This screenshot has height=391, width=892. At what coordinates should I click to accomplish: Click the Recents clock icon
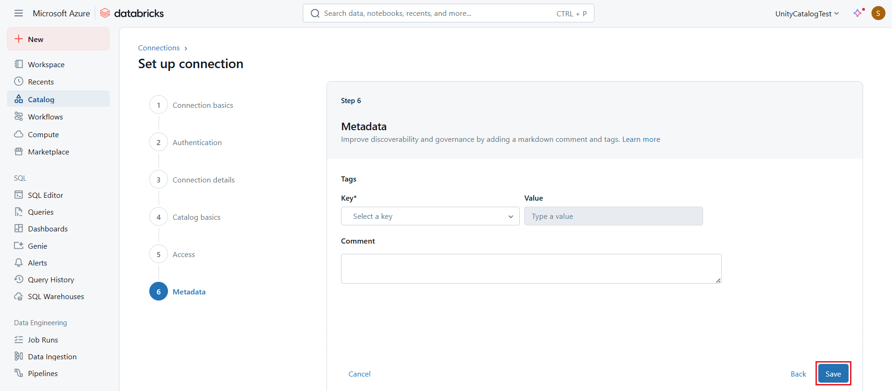click(x=19, y=82)
